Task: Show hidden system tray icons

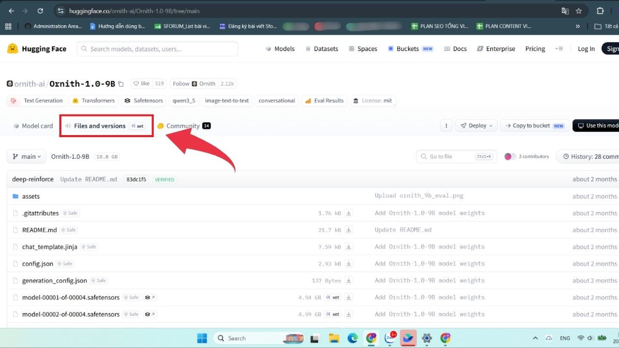Action: point(534,338)
